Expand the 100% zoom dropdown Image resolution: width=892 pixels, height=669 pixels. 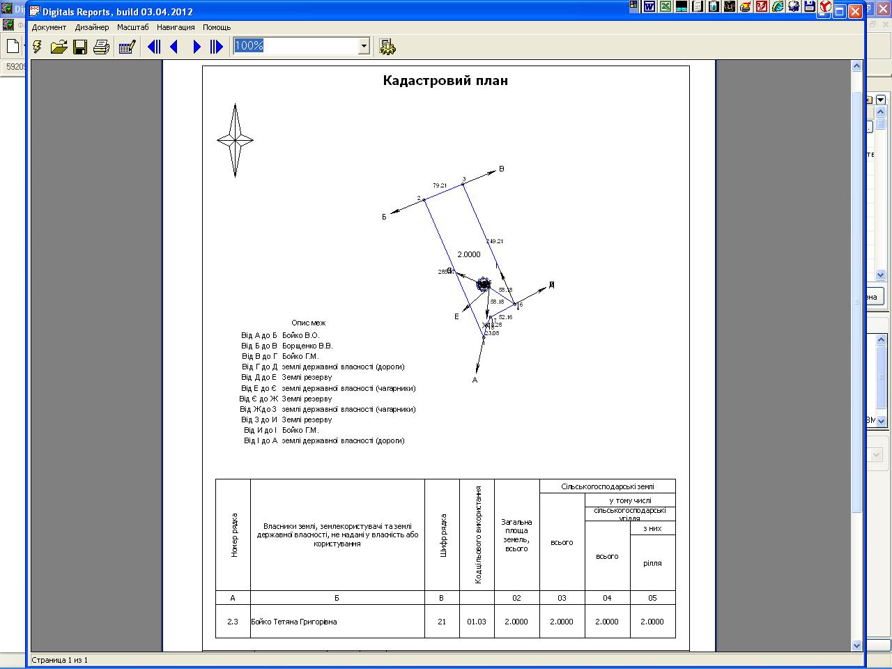click(364, 46)
